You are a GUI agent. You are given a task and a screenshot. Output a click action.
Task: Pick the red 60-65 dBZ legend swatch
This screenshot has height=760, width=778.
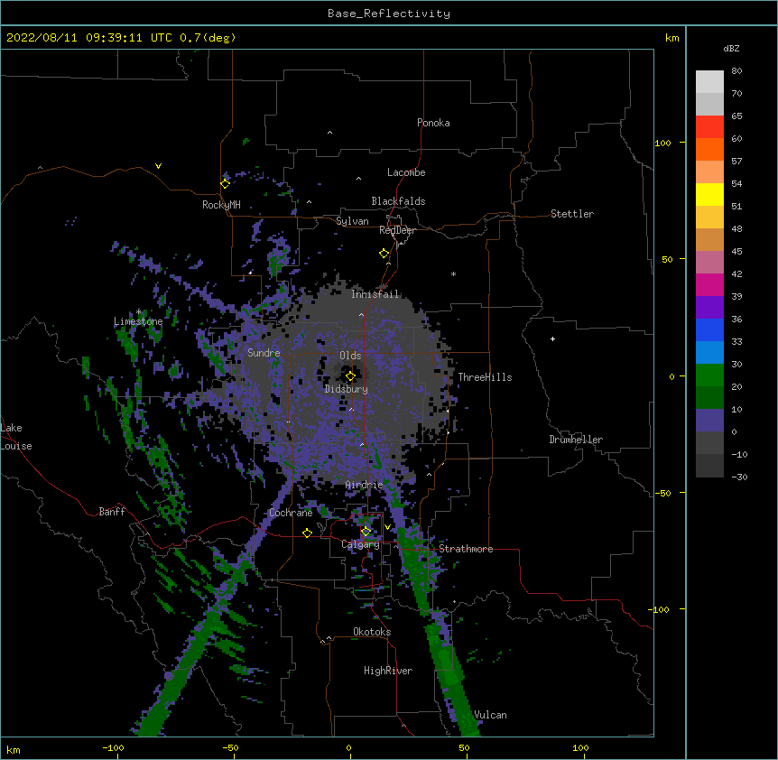point(709,126)
